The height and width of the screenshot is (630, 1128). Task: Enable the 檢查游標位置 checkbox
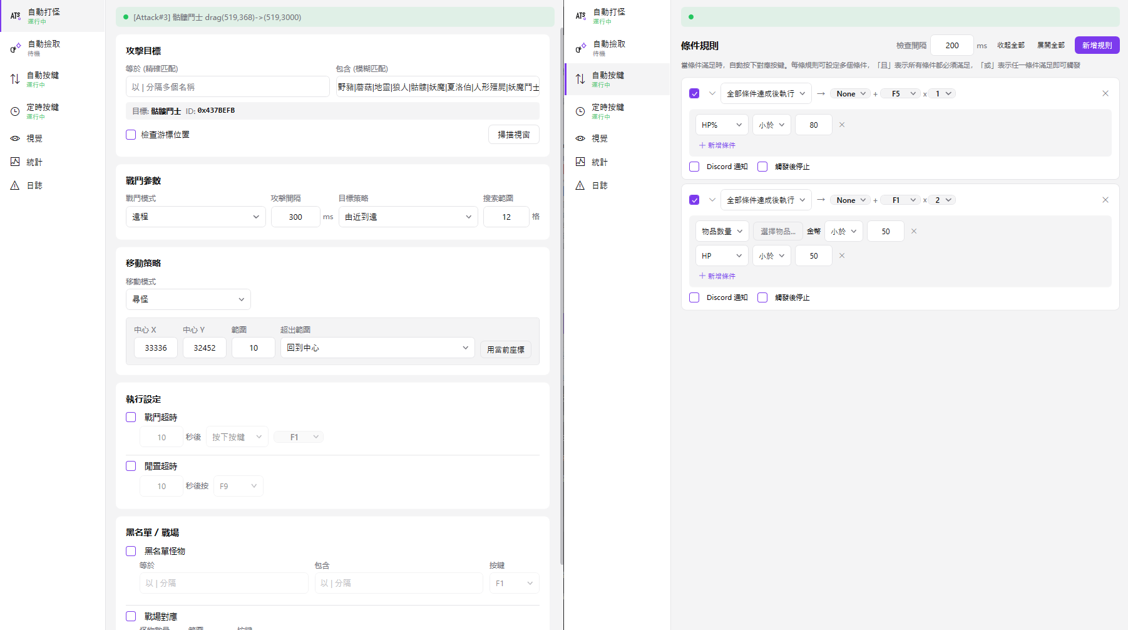point(131,134)
